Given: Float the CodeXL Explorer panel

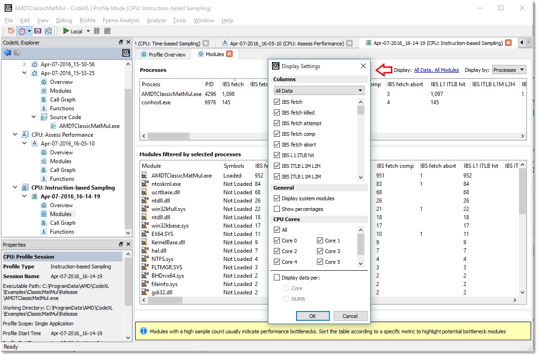Looking at the screenshot, I should pos(121,42).
